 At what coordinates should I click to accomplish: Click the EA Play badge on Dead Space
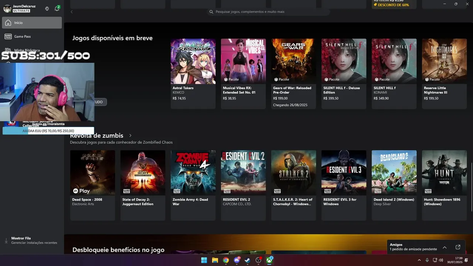click(x=81, y=191)
